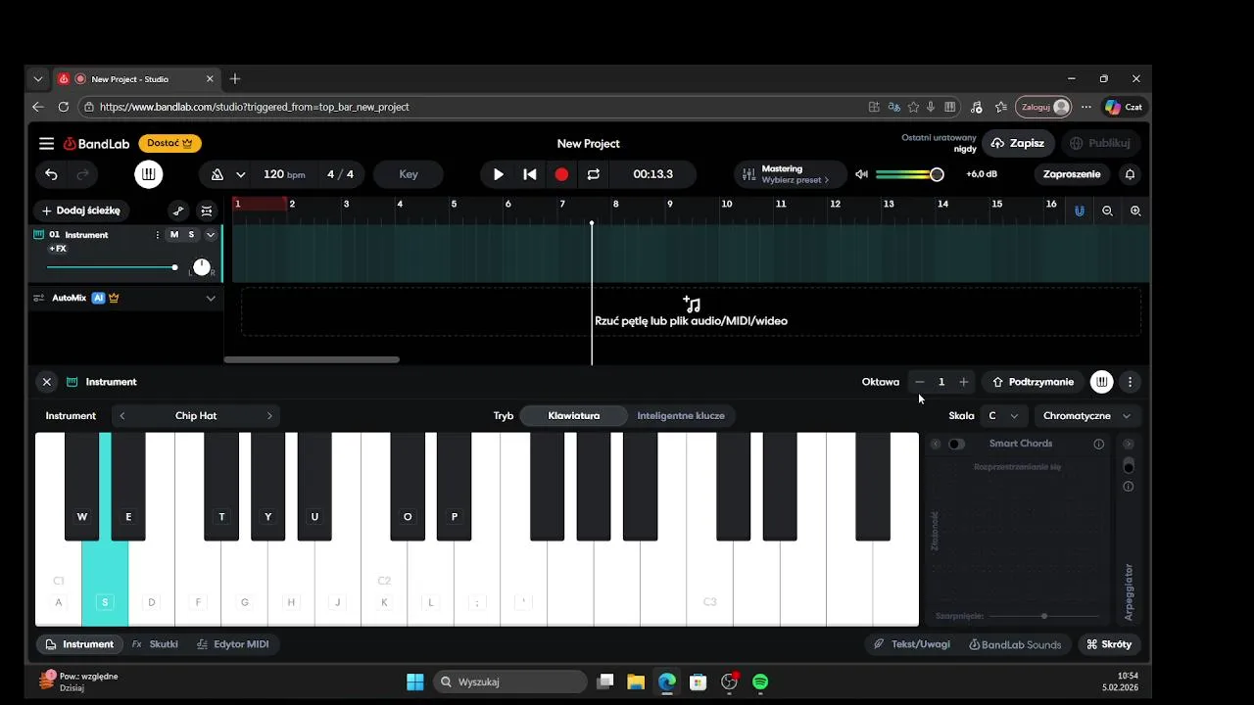Save project with Zapisz button
1254x705 pixels.
1018,143
